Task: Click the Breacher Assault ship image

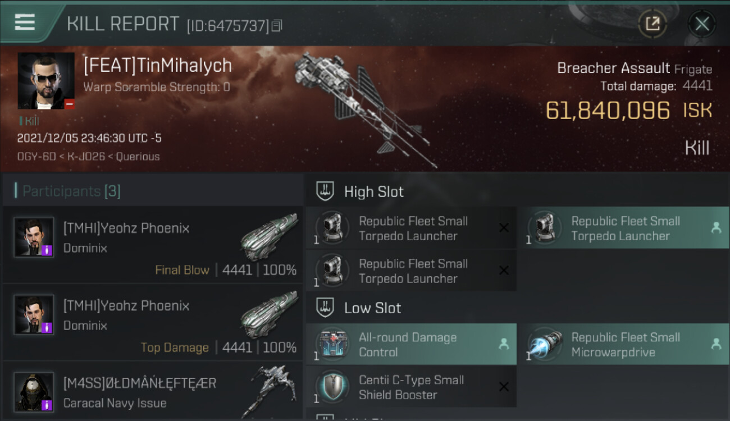Action: click(x=365, y=108)
